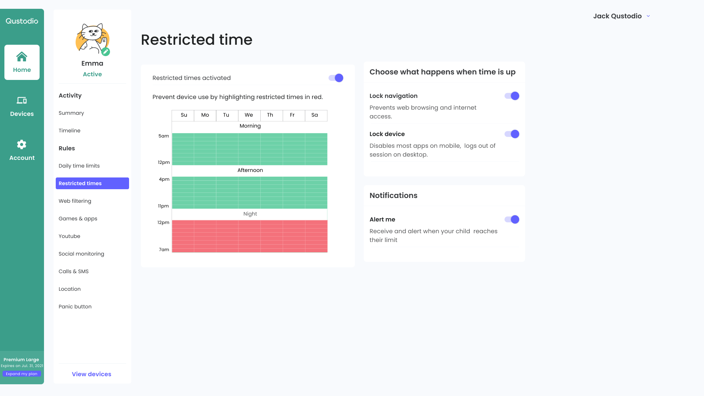Click the Devices sidebar icon
This screenshot has height=396, width=704.
(x=22, y=106)
